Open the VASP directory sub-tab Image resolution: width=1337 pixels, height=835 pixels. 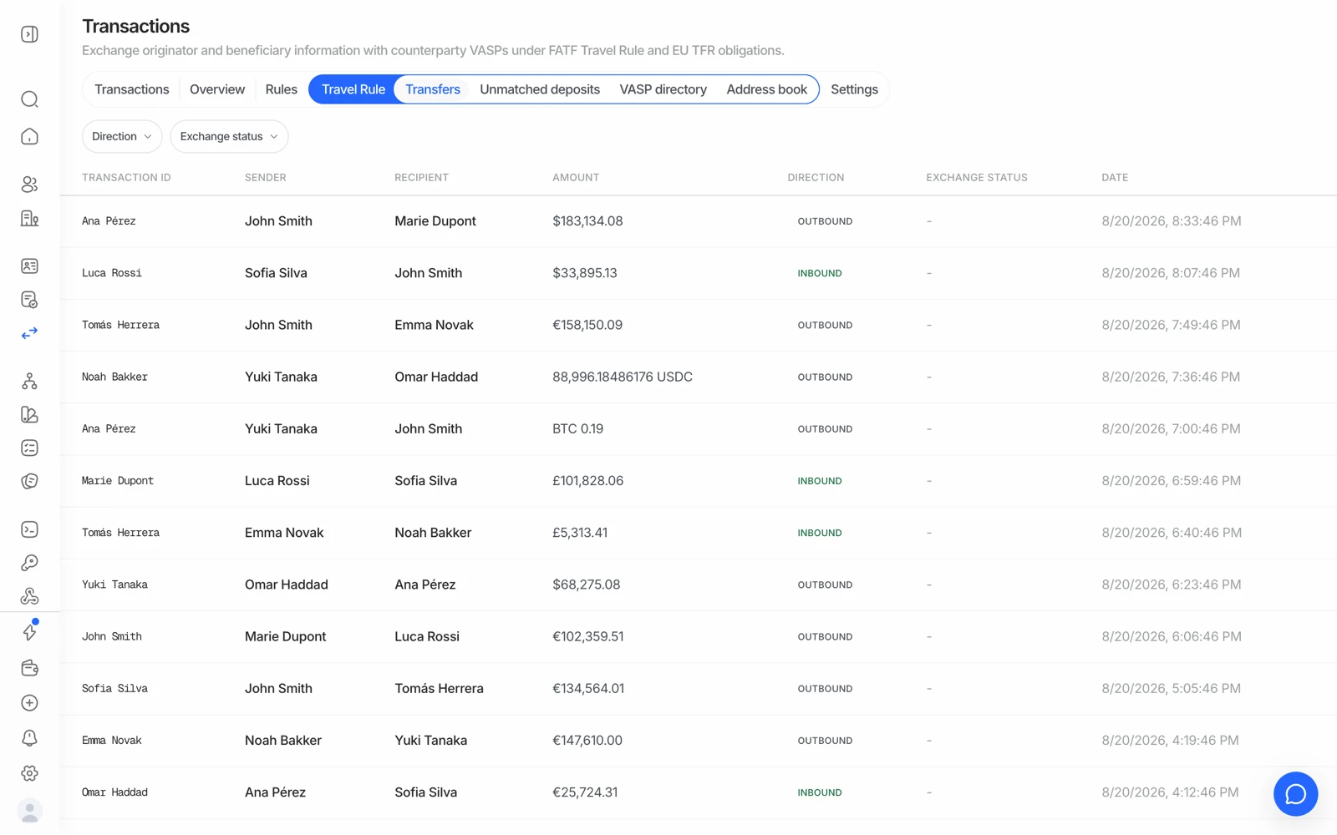point(663,89)
